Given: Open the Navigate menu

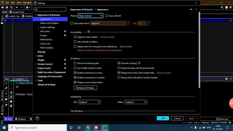Looking at the screenshot, I should point(27,3).
